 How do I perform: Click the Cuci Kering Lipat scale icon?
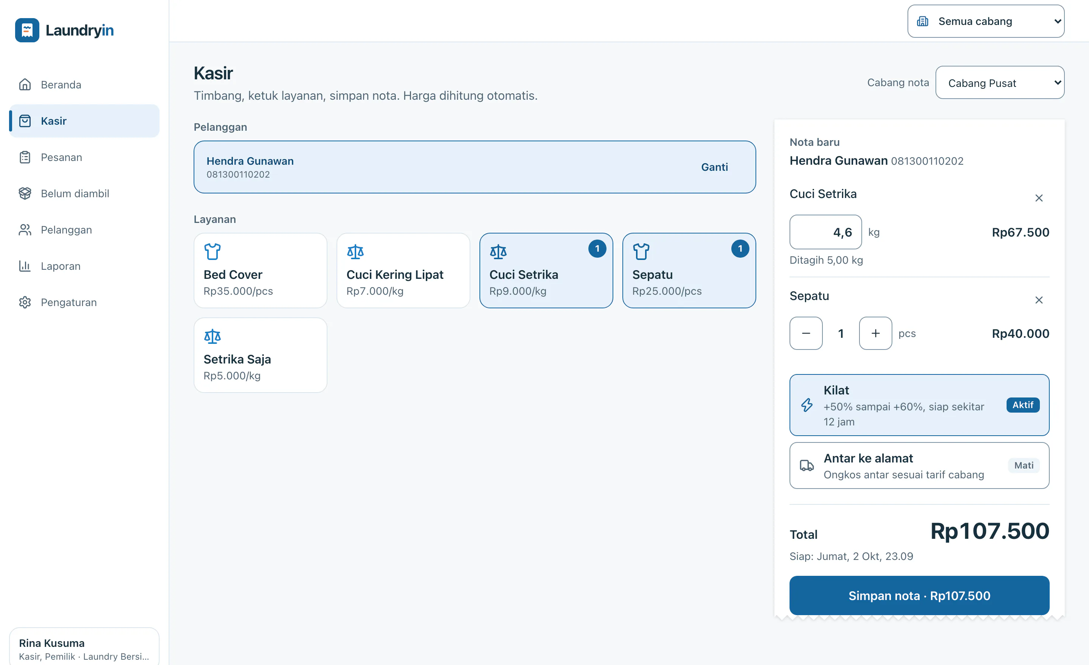pyautogui.click(x=355, y=251)
